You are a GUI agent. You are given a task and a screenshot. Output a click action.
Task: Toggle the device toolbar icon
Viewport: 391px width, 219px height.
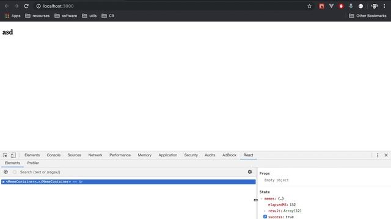pyautogui.click(x=13, y=155)
